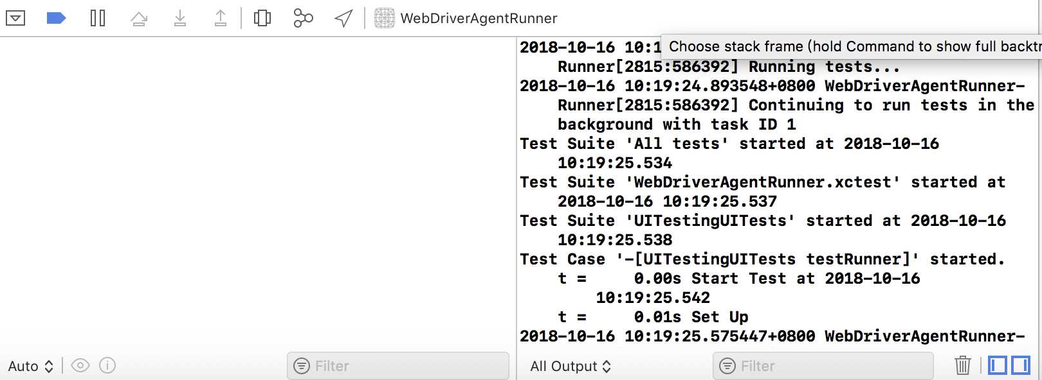The image size is (1042, 380).
Task: Pause program execution
Action: coord(98,18)
